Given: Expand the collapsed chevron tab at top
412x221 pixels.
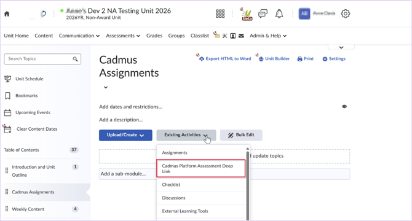Looking at the screenshot, I should pos(341,47).
